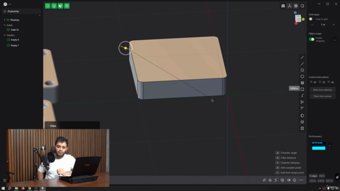340x191 pixels.
Task: Open the app menu chevron at top left
Action: [x=10, y=4]
